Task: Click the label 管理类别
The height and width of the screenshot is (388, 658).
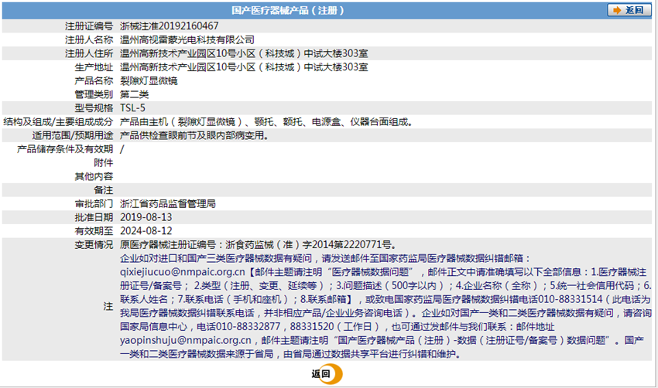Action: click(x=94, y=94)
